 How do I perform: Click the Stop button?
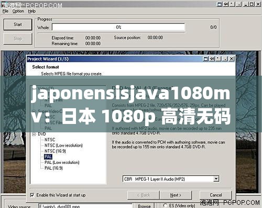(x=18, y=38)
